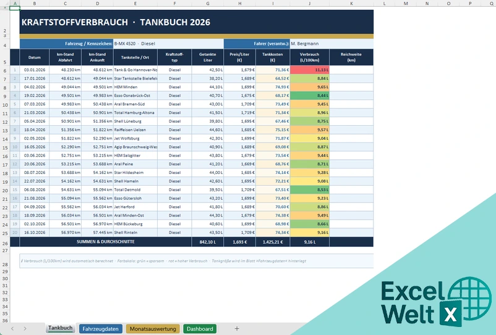
Task: Select the station cell 'Shell Rinteln'
Action: 135,232
